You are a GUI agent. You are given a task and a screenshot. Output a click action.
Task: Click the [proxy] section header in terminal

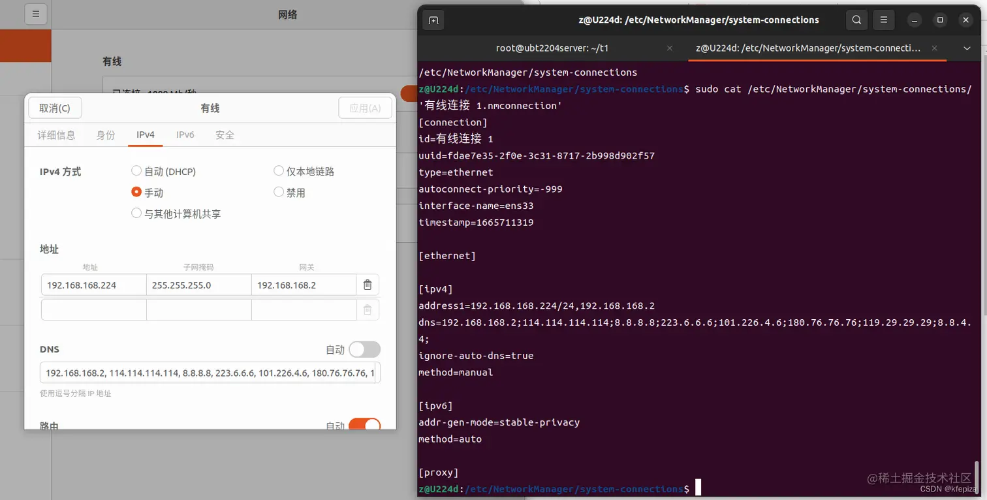(x=439, y=473)
